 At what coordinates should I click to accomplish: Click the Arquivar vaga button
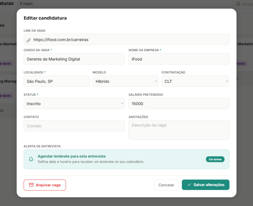45,185
